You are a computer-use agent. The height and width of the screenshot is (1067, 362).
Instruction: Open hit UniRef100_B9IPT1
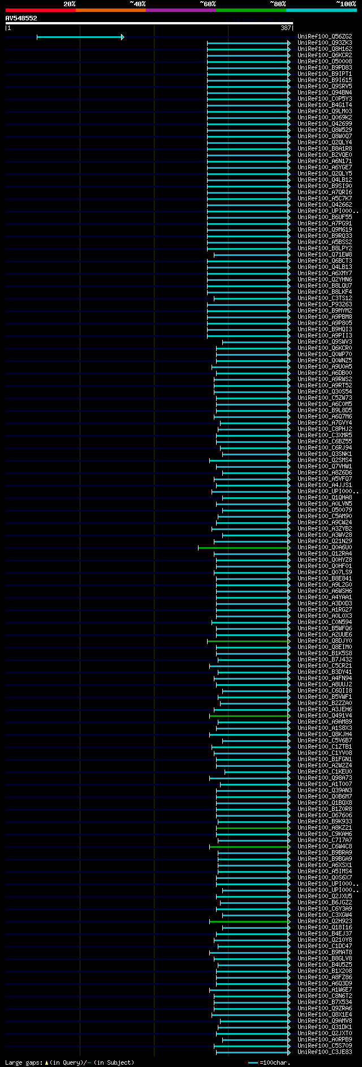tap(325, 74)
